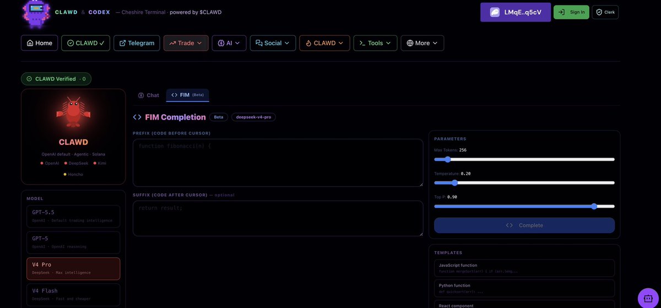Click the Max Tokens value 256

pos(463,150)
